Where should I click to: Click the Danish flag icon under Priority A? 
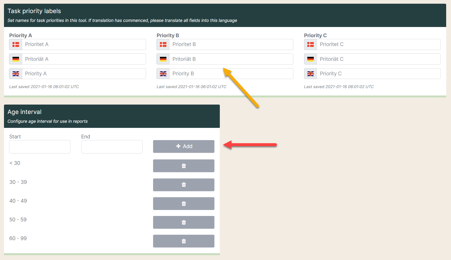coord(16,45)
